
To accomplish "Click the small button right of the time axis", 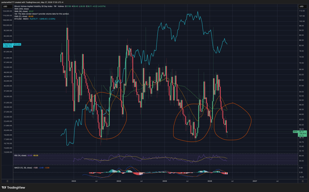I will [303, 181].
